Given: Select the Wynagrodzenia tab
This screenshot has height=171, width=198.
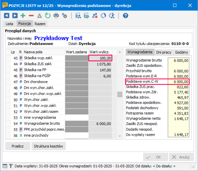Looking at the screenshot, I should pos(140,52).
